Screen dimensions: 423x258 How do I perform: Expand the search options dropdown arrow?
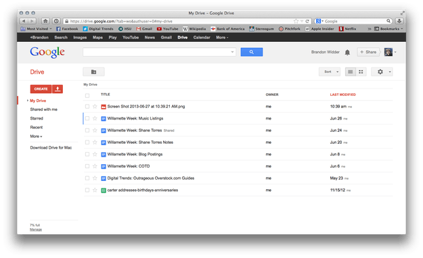coord(232,52)
